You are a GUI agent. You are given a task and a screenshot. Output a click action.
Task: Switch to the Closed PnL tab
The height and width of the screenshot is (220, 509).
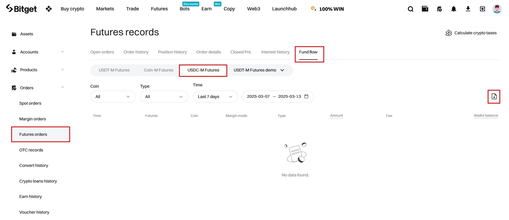click(241, 52)
